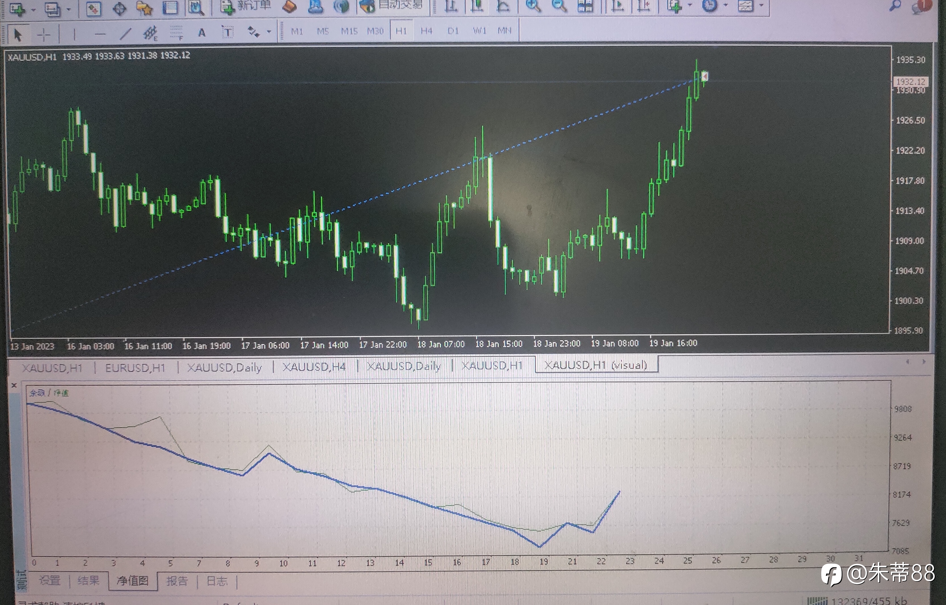946x605 pixels.
Task: Select the Fibonacci retracement tool
Action: pos(176,33)
